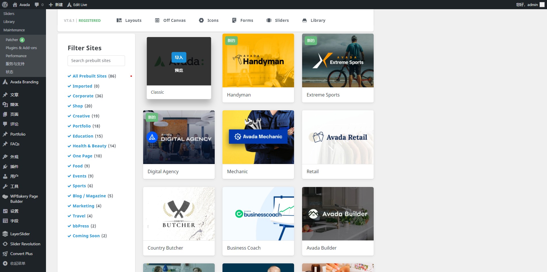Open the Layouts tab
547x272 pixels.
click(129, 20)
